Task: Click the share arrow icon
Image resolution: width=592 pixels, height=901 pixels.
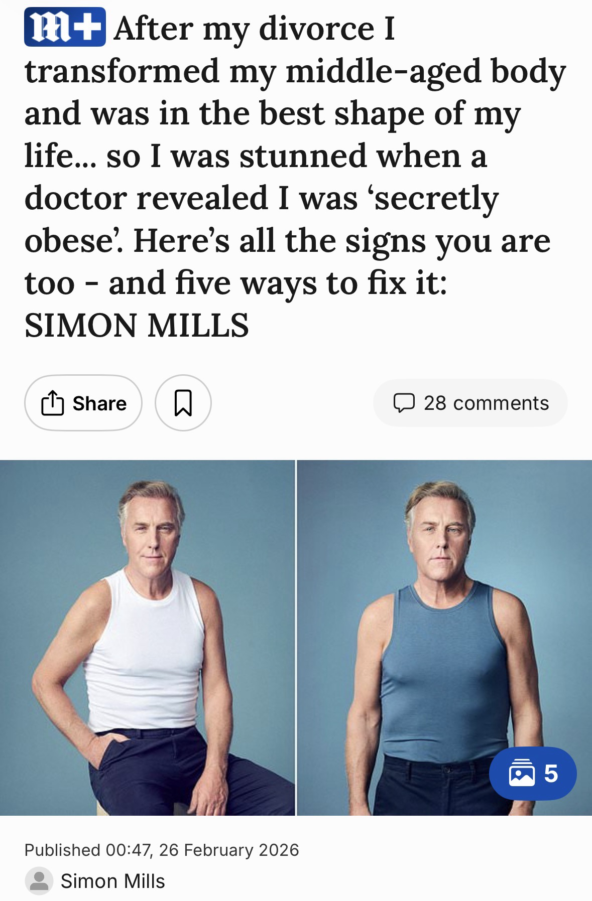Action: [x=52, y=403]
